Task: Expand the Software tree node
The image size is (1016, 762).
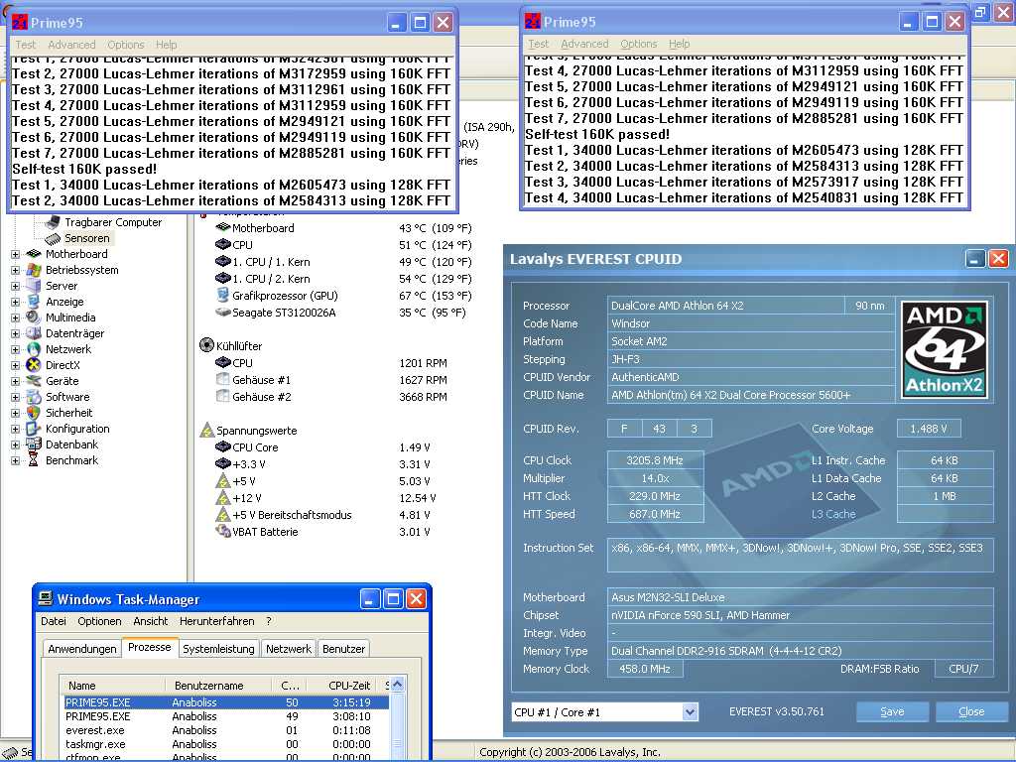Action: (15, 397)
